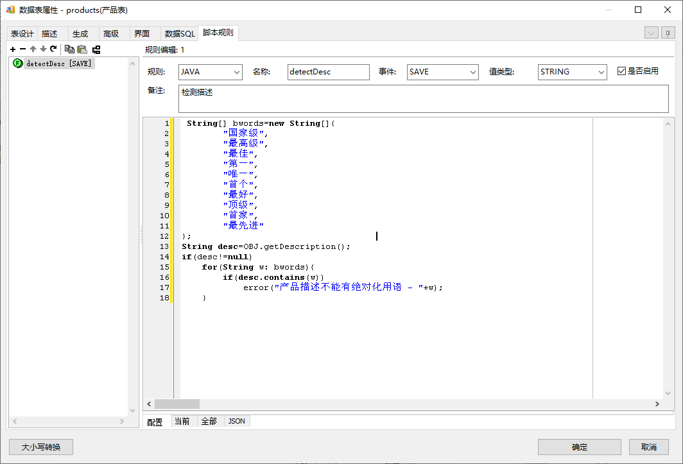The height and width of the screenshot is (464, 683).
Task: Click the paste icon in rule toolbar
Action: point(82,49)
